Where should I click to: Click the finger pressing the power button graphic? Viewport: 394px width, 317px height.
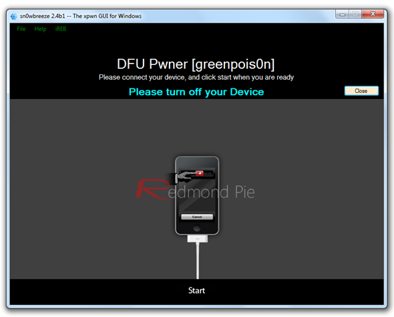186,176
